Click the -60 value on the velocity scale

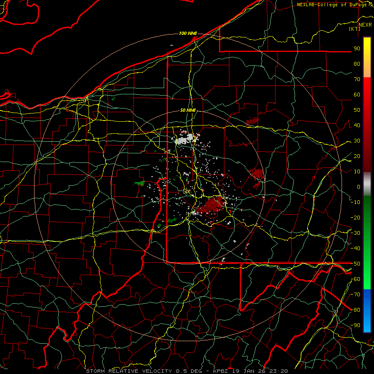(355, 279)
